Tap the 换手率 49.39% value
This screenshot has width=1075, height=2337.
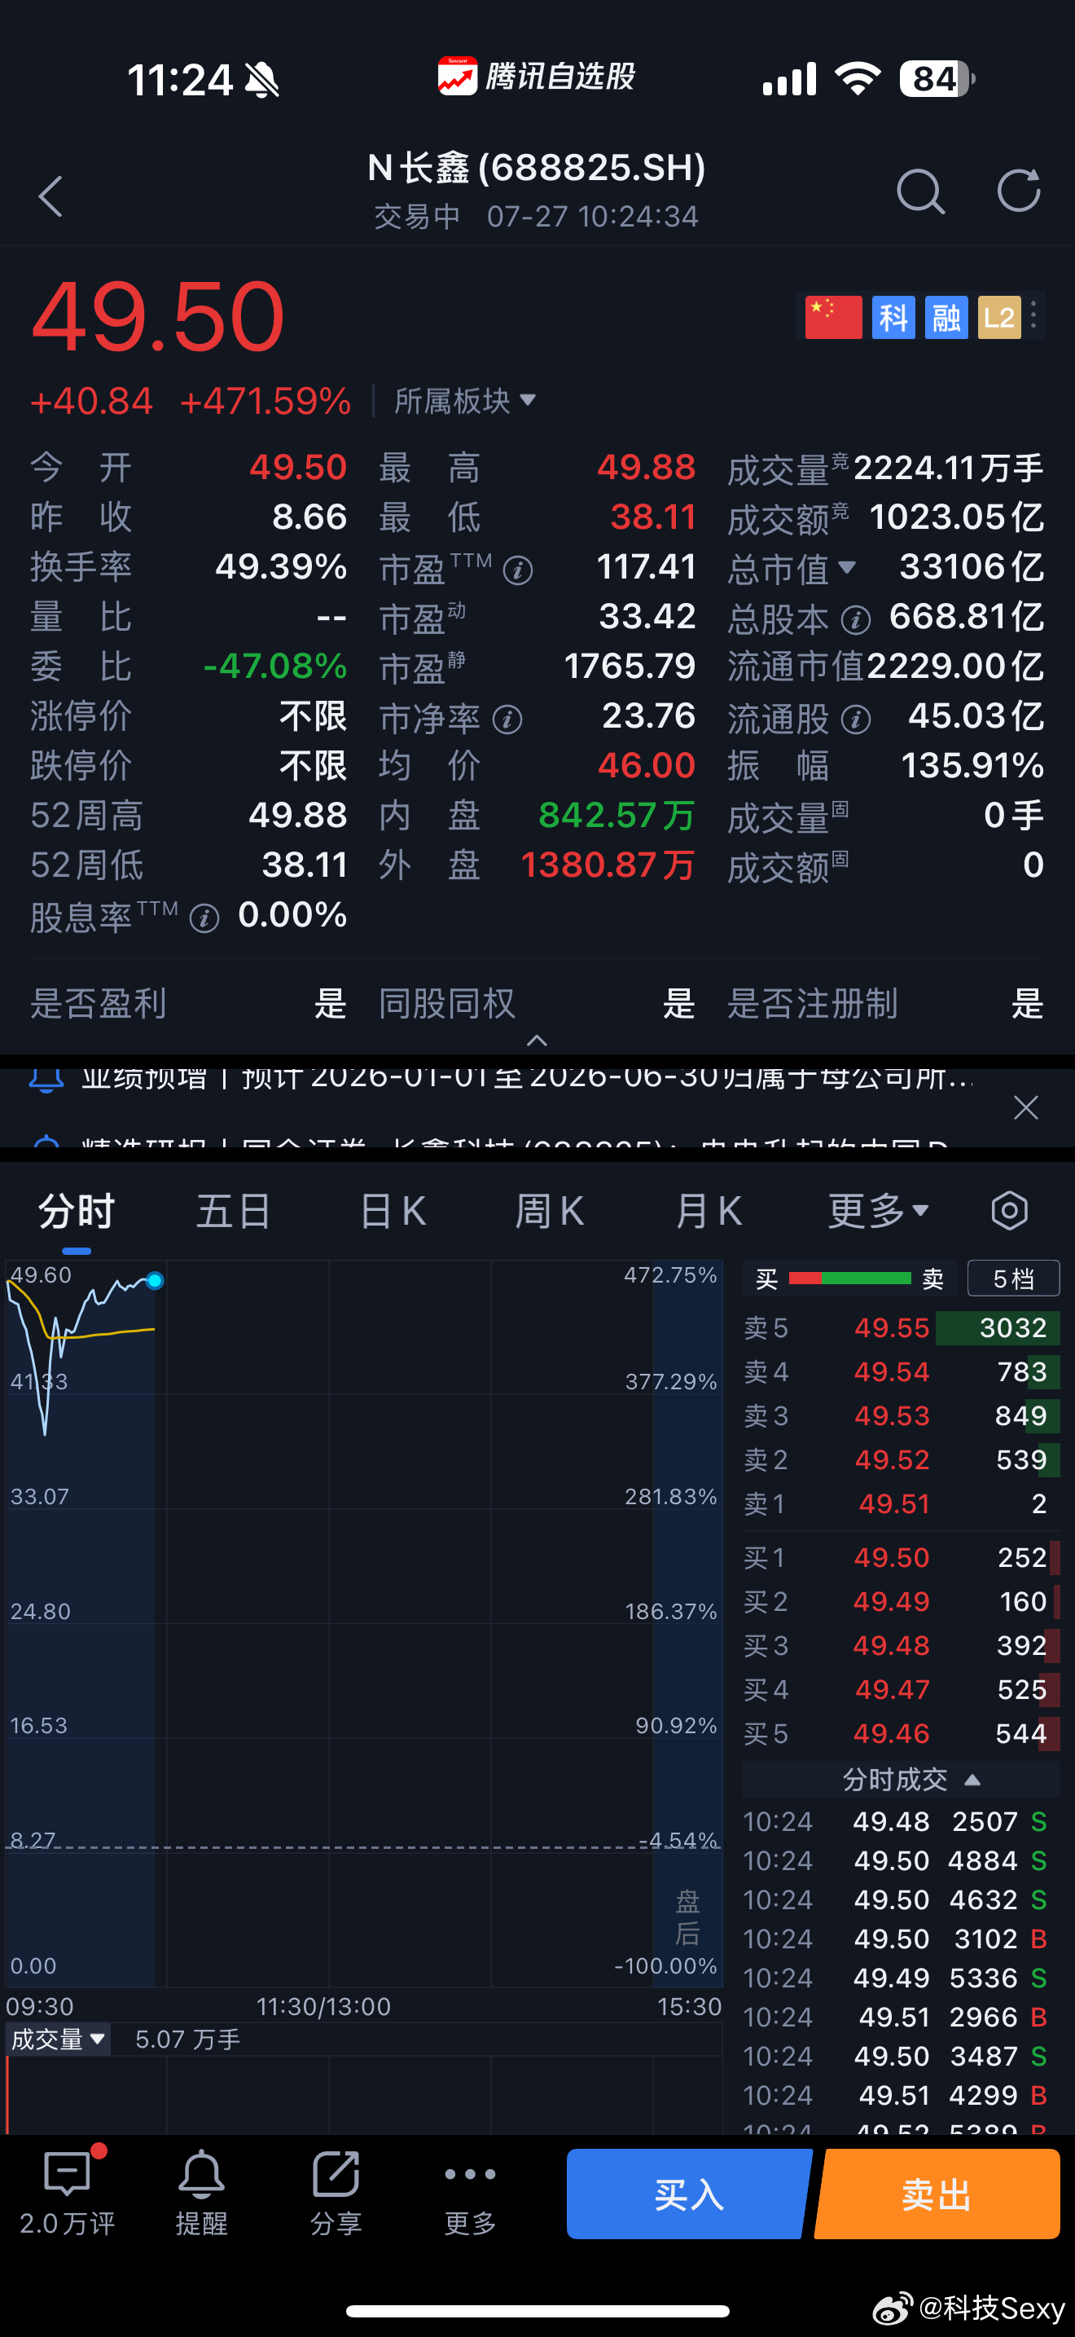(281, 566)
